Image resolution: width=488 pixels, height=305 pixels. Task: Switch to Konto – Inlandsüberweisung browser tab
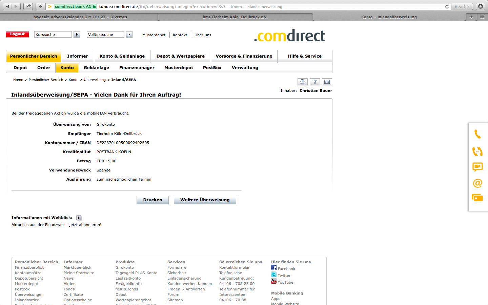point(389,17)
